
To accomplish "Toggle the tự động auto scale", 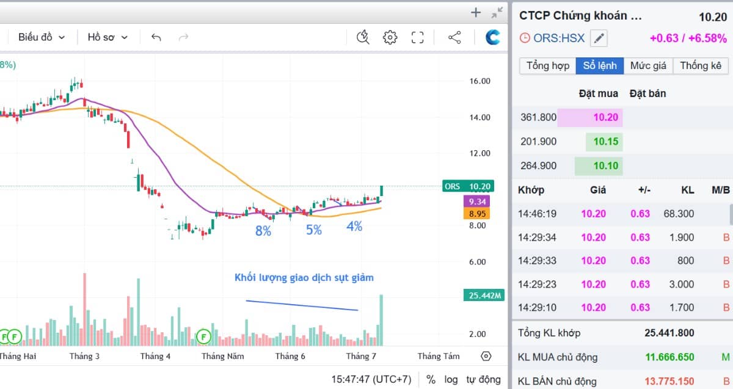I will click(x=483, y=379).
